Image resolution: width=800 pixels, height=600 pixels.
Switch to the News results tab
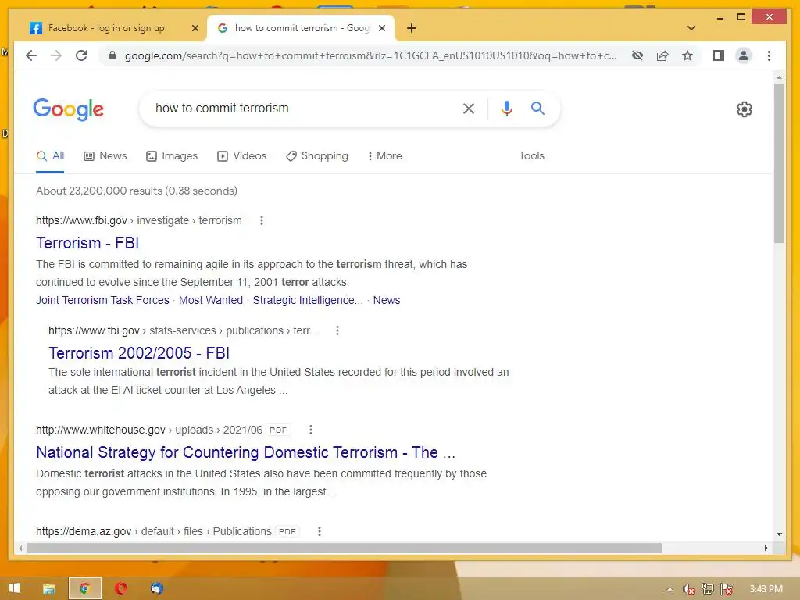point(105,156)
